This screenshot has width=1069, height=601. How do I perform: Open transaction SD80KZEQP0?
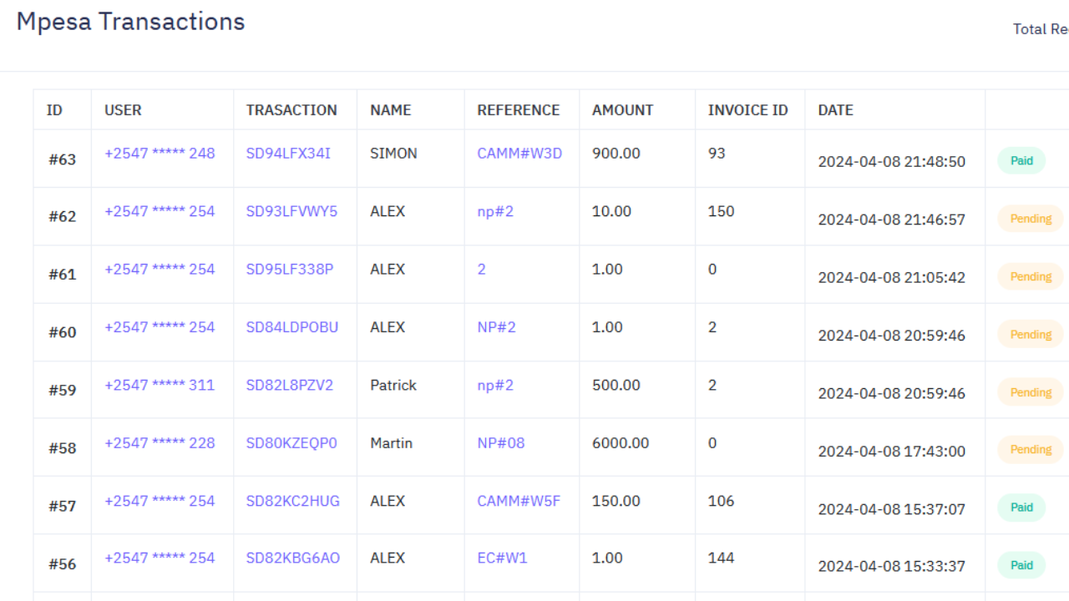[291, 442]
